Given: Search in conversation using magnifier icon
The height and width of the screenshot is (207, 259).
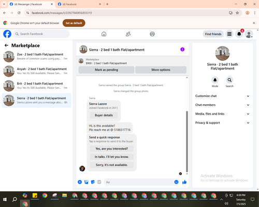Looking at the screenshot, I should tap(229, 80).
